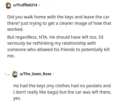Open the u/The_Sown_Rose profile link
The image size is (120, 109).
[x=36, y=74]
